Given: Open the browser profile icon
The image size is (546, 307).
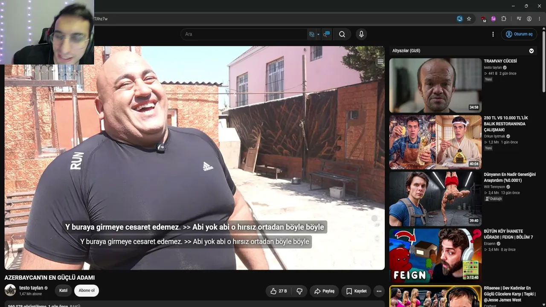Looking at the screenshot, I should (x=529, y=19).
